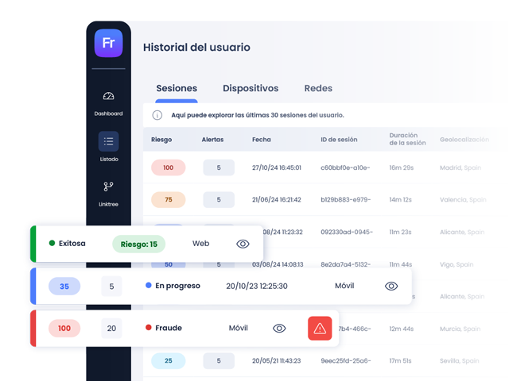The width and height of the screenshot is (509, 381).
Task: Click date 21/06/24 16:21:42
Action: [x=277, y=199]
